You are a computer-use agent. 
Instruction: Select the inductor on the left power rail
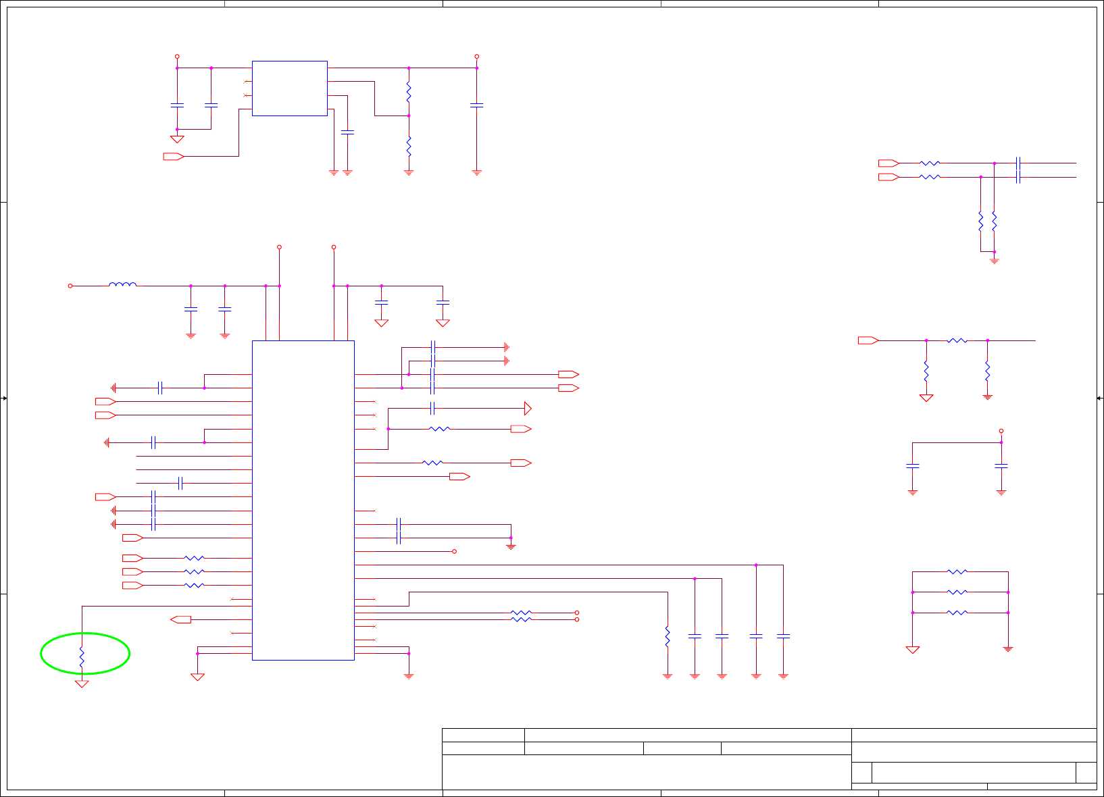(122, 284)
